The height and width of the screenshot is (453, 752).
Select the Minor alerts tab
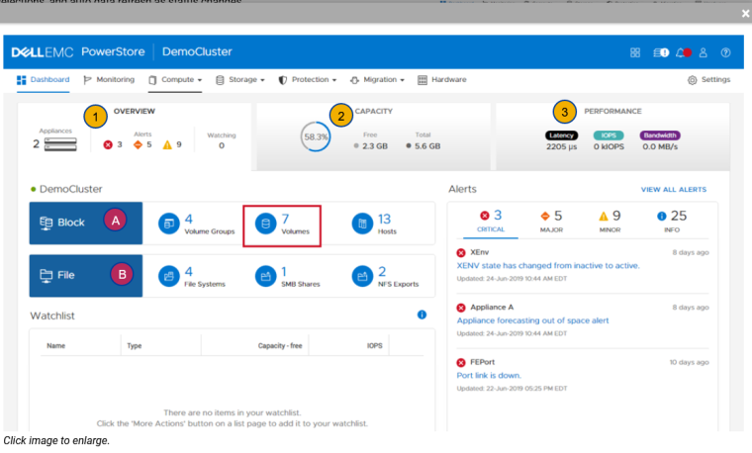(610, 221)
